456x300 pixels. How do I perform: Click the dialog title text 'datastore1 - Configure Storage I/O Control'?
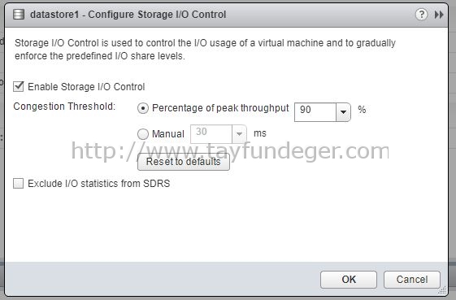pyautogui.click(x=128, y=15)
